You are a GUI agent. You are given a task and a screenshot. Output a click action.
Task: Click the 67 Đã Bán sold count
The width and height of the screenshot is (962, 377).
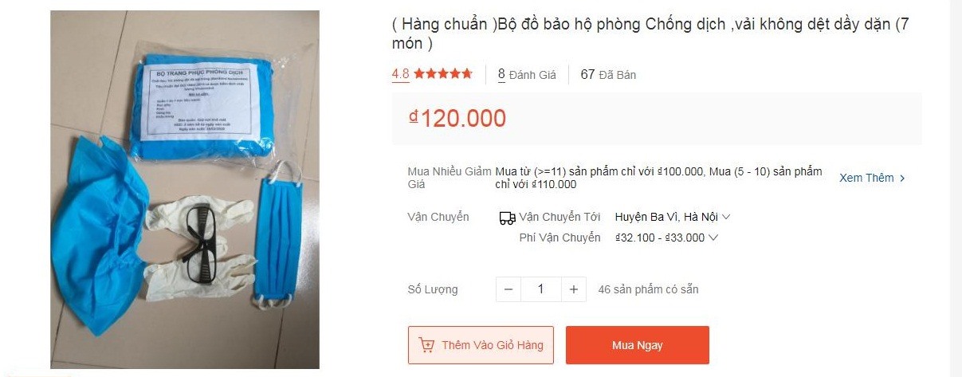608,75
